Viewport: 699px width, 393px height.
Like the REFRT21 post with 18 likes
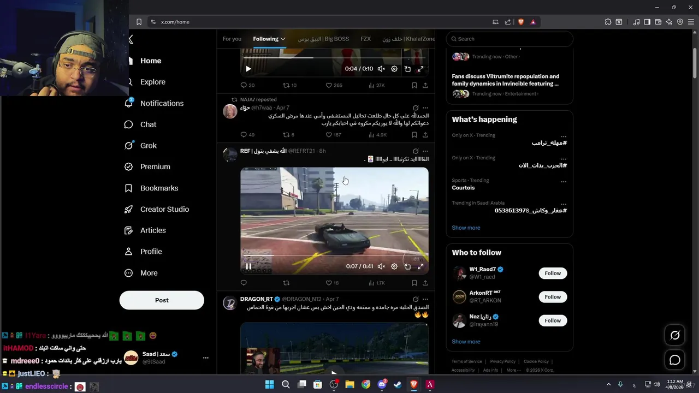pos(332,283)
